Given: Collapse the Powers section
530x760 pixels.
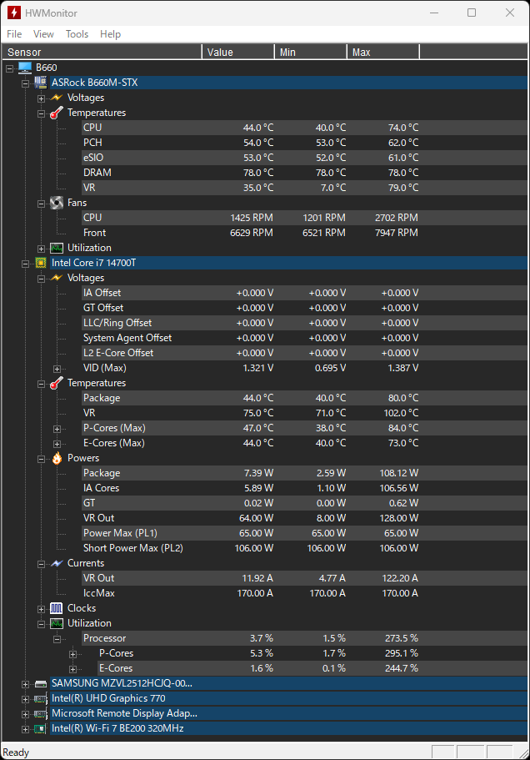Looking at the screenshot, I should point(41,459).
